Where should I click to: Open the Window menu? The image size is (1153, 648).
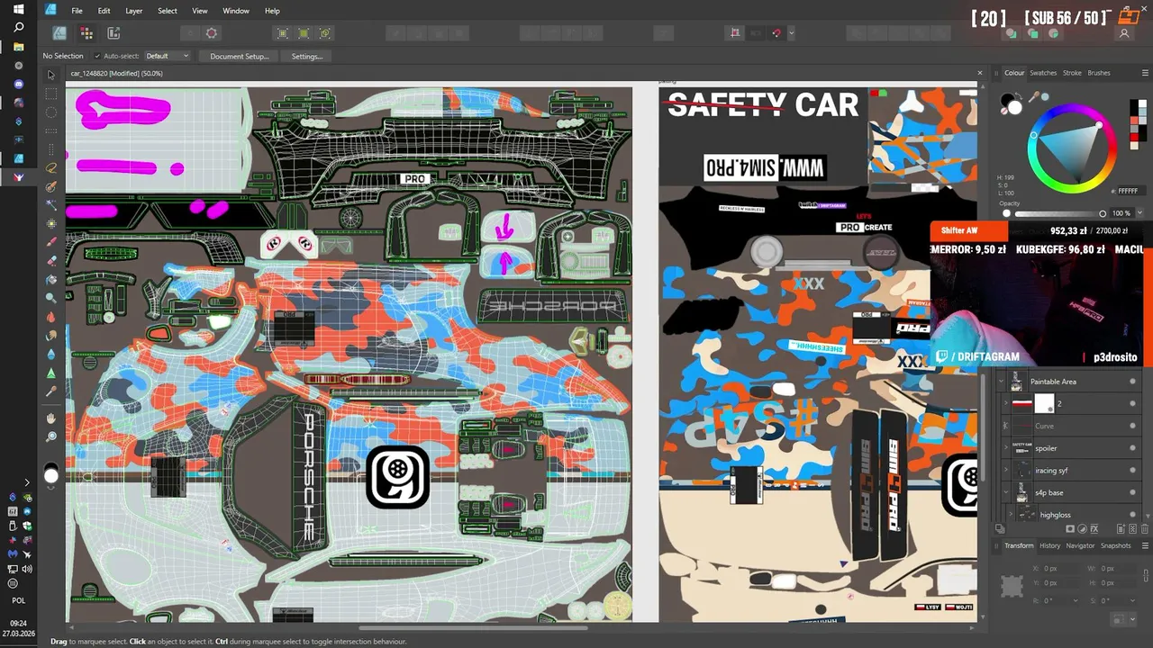(x=236, y=11)
